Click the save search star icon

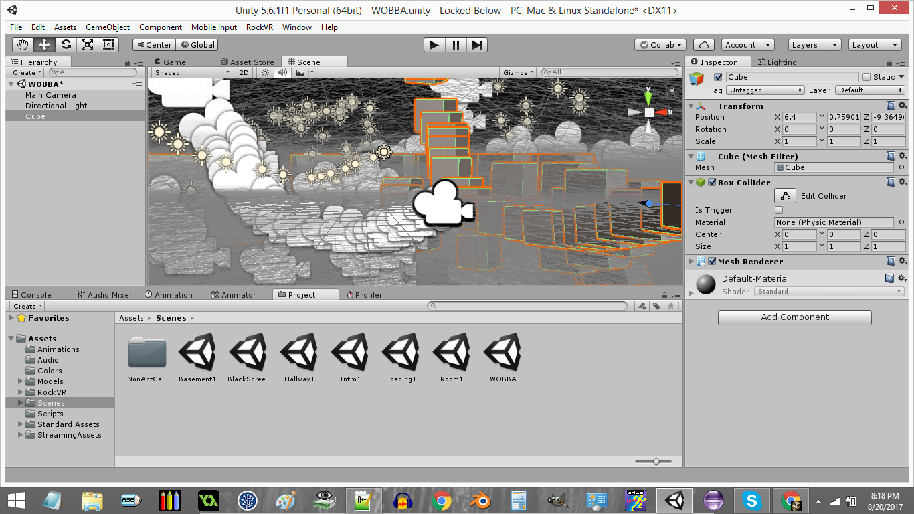click(x=671, y=306)
